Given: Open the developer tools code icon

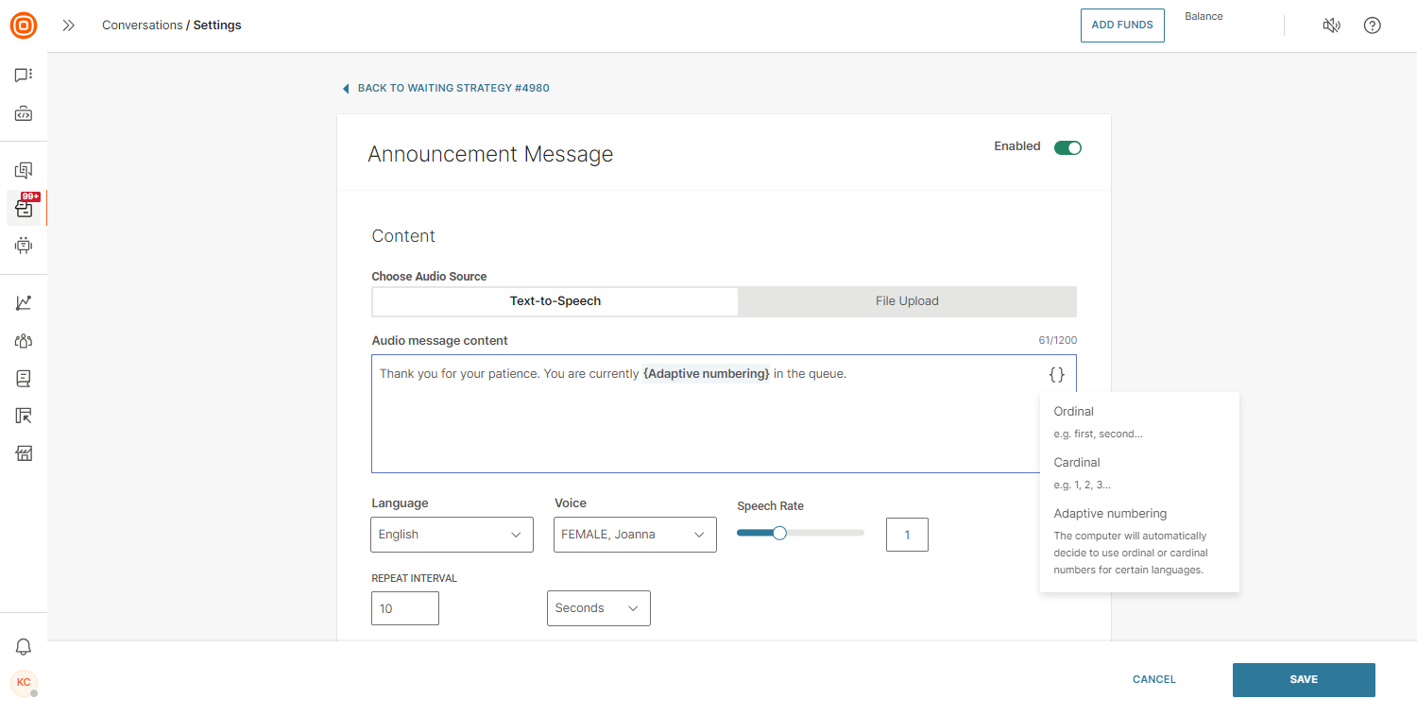Looking at the screenshot, I should click(x=24, y=114).
